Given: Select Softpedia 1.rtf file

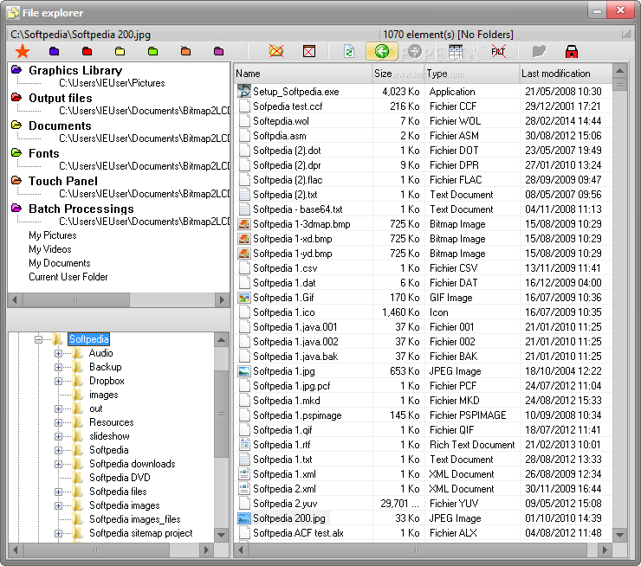Looking at the screenshot, I should click(282, 445).
